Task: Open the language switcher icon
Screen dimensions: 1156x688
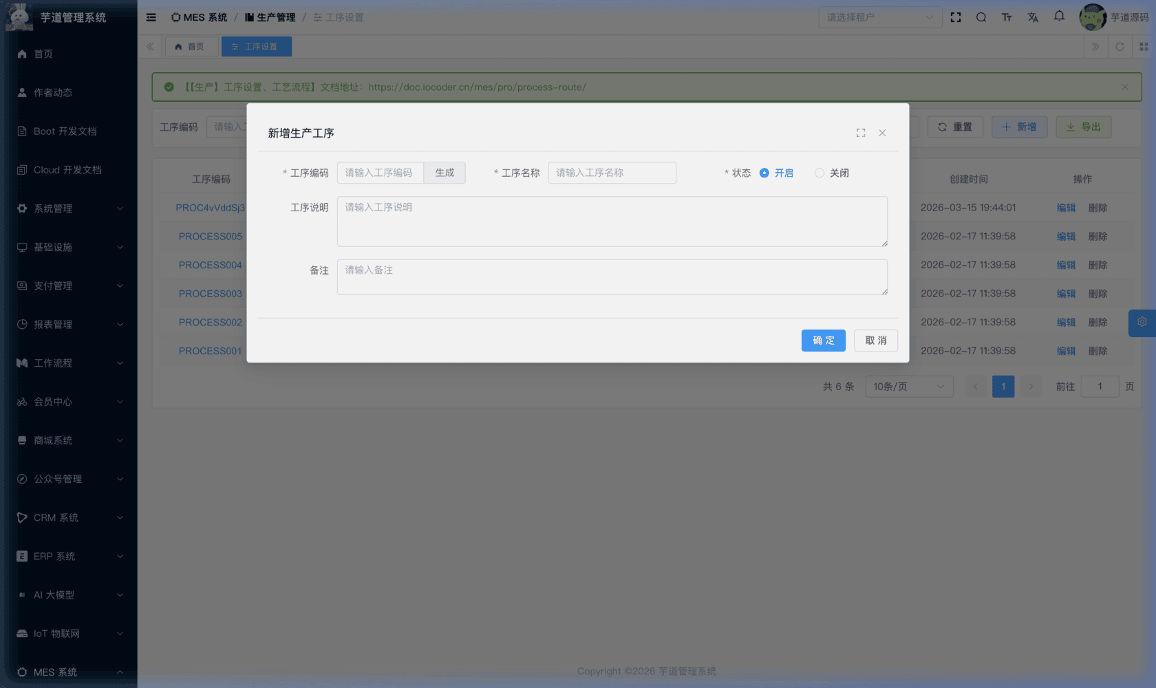Action: point(1033,17)
